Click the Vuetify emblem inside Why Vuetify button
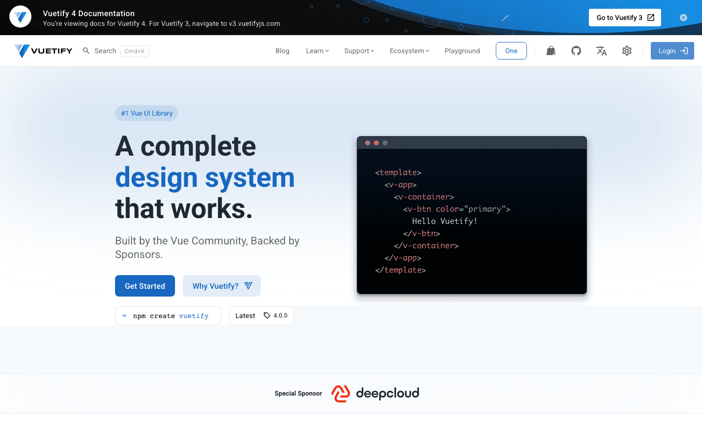 [248, 285]
